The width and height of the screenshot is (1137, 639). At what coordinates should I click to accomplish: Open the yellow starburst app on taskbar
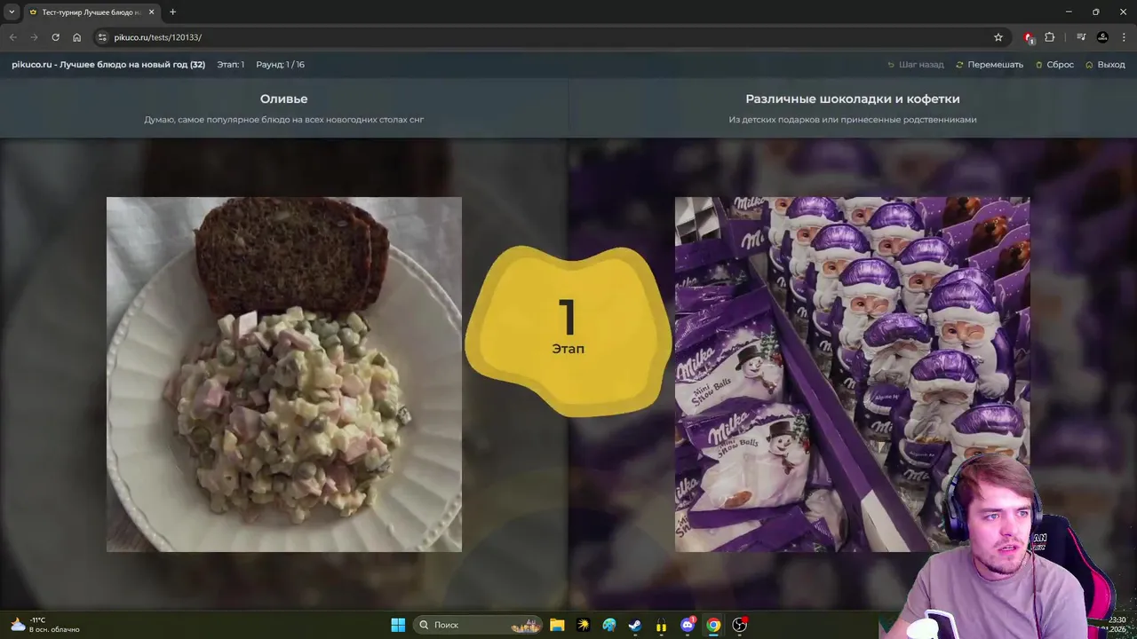point(583,625)
